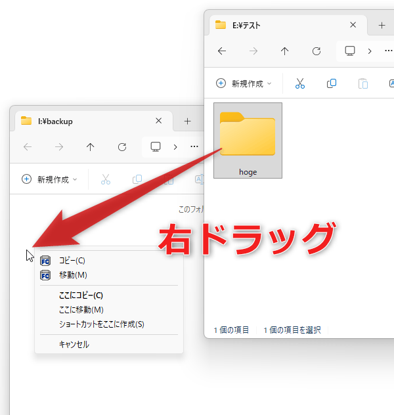Click FastCopy Copy (コピー(C)) menu entry

click(109, 261)
